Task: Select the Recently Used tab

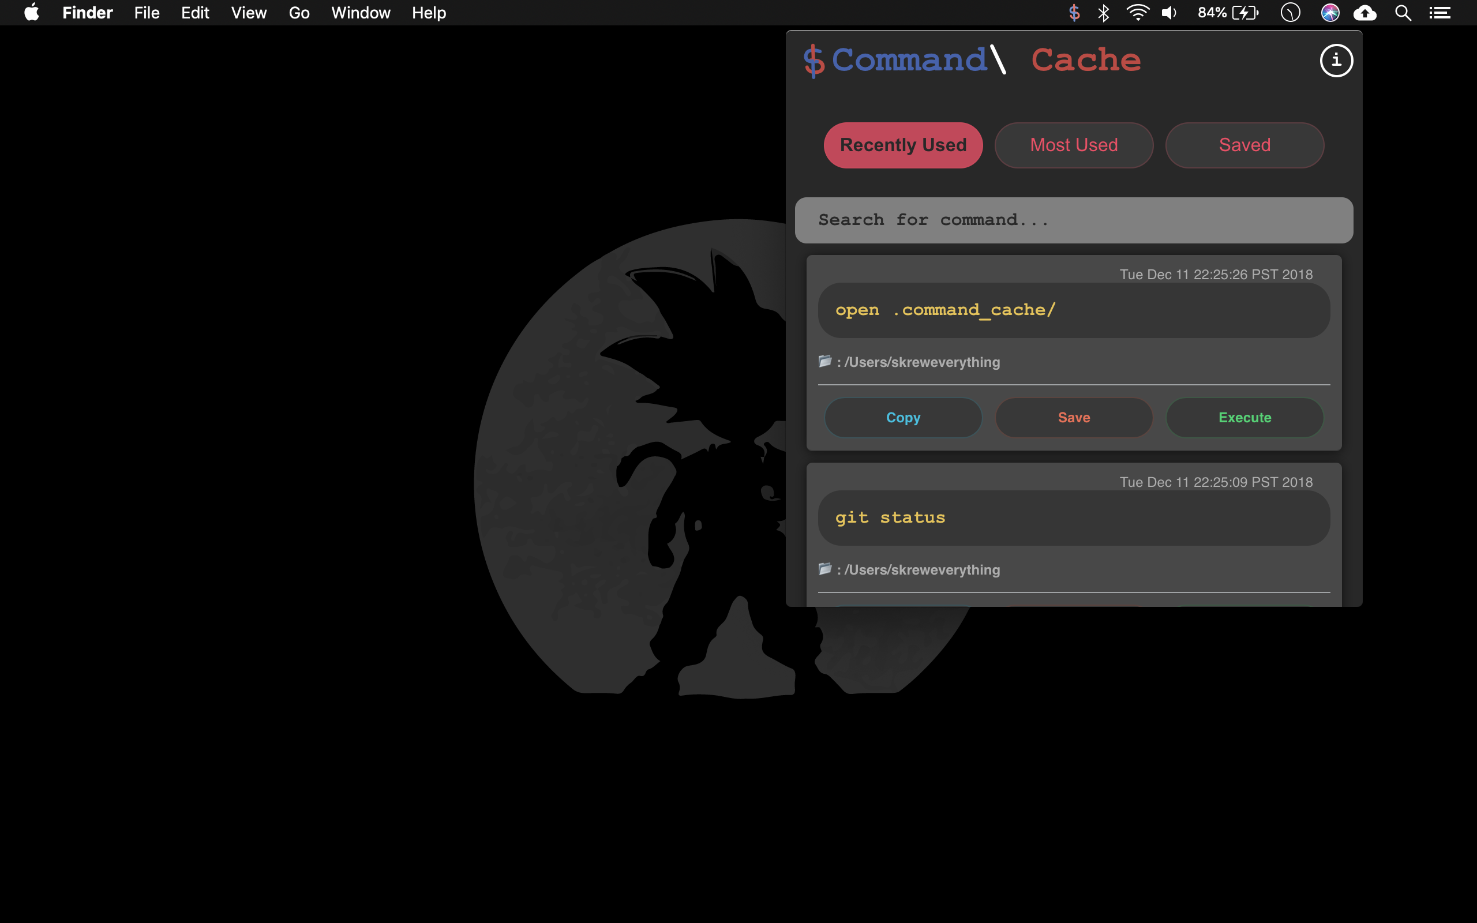Action: 903,145
